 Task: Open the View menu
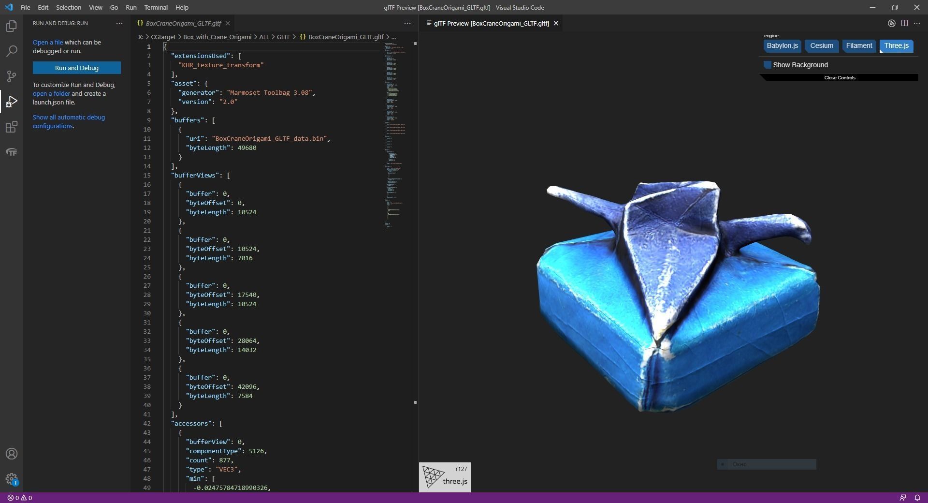pos(96,7)
